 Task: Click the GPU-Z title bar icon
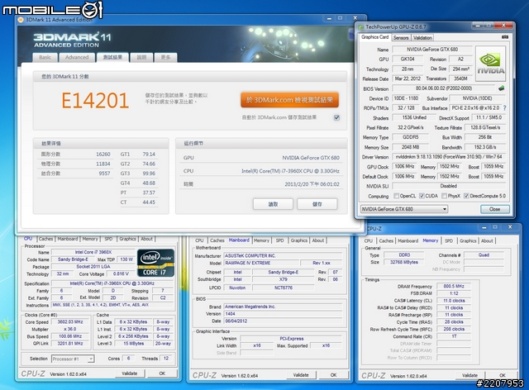[361, 27]
